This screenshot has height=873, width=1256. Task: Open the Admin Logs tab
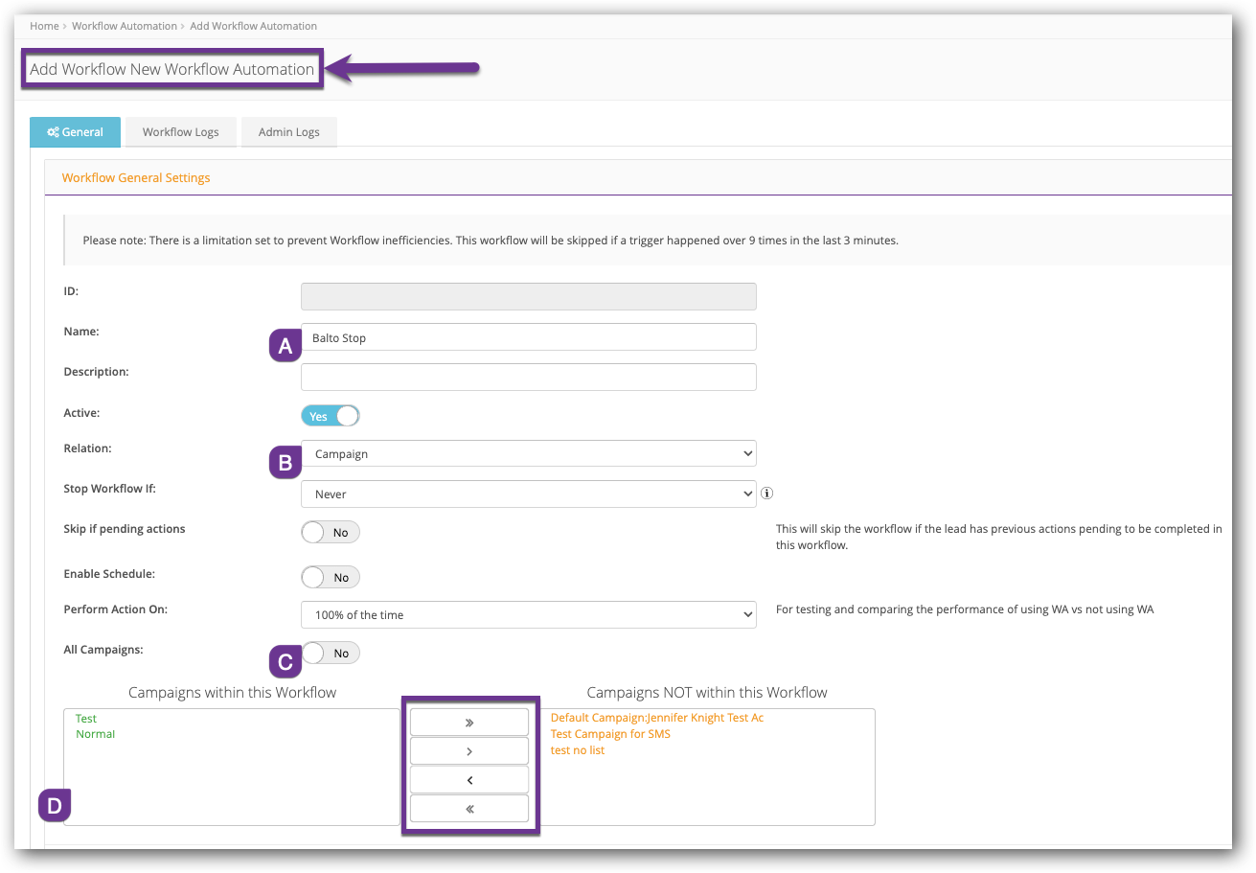click(x=289, y=132)
